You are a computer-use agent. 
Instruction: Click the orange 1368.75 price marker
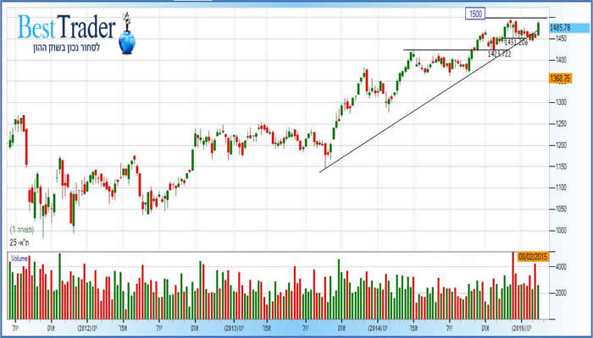[562, 78]
